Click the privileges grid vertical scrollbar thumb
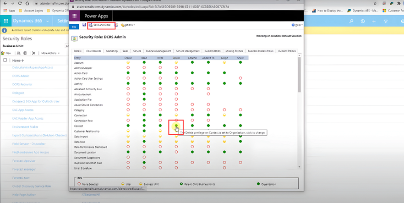Viewport: 404px width, 203px height. tap(299, 75)
